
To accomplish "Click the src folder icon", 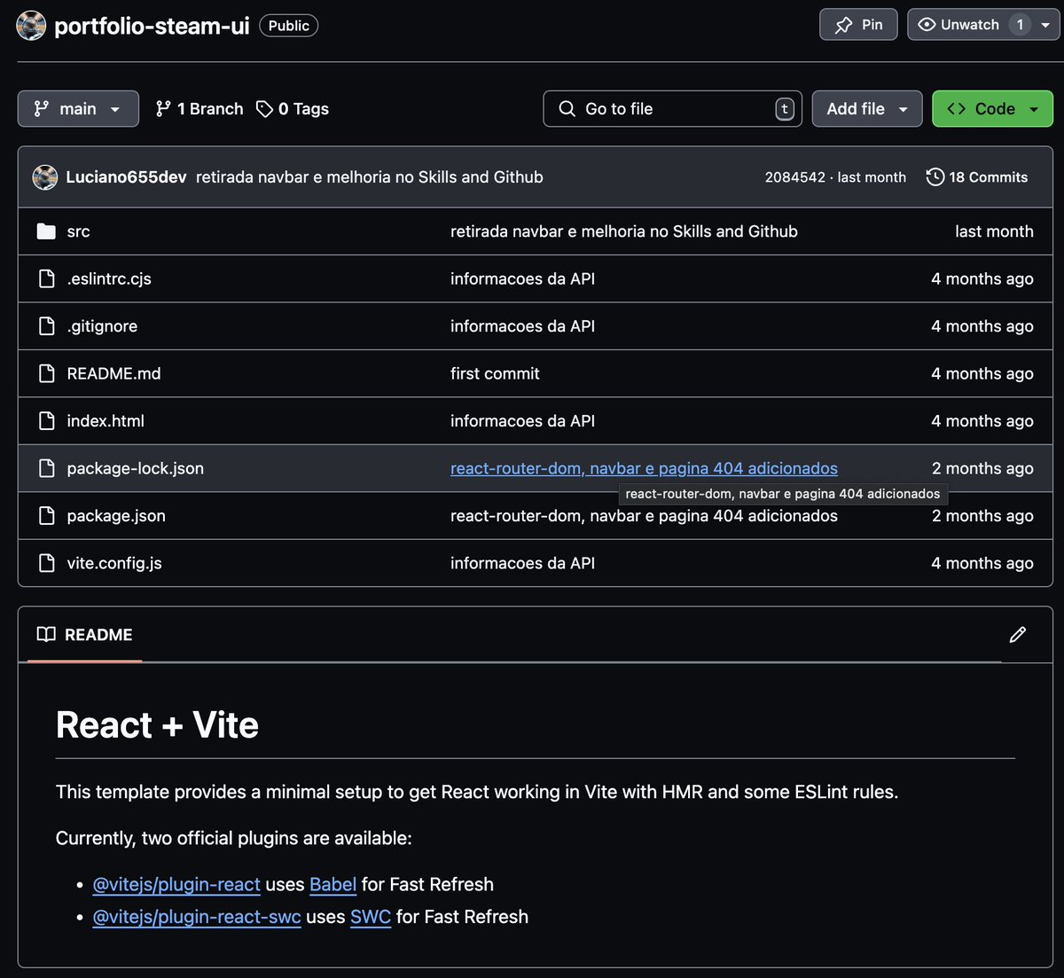I will tap(46, 231).
